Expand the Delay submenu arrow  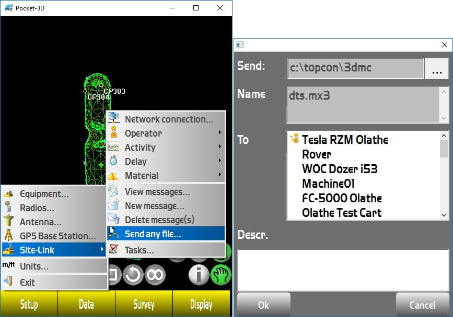click(x=220, y=160)
